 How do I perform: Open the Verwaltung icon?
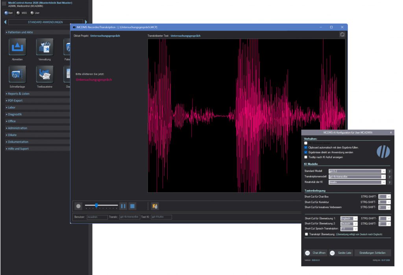click(44, 47)
